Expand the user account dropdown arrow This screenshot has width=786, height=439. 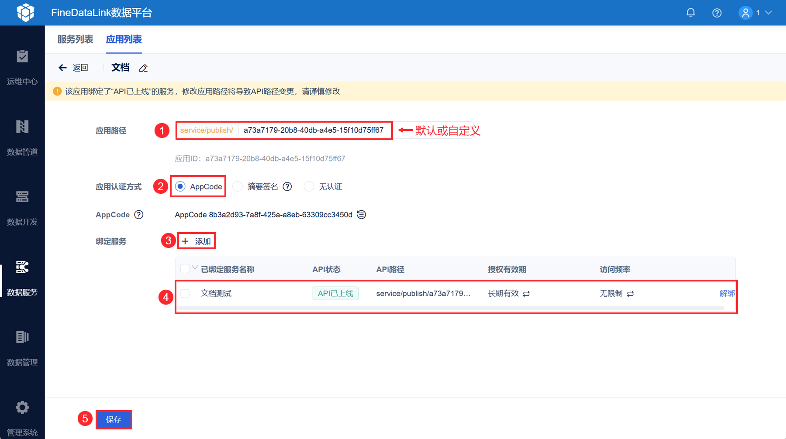point(769,13)
